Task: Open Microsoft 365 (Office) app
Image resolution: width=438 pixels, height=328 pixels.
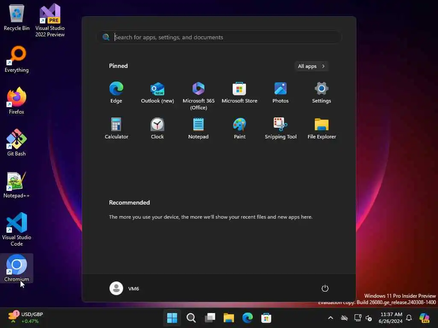Action: [198, 96]
